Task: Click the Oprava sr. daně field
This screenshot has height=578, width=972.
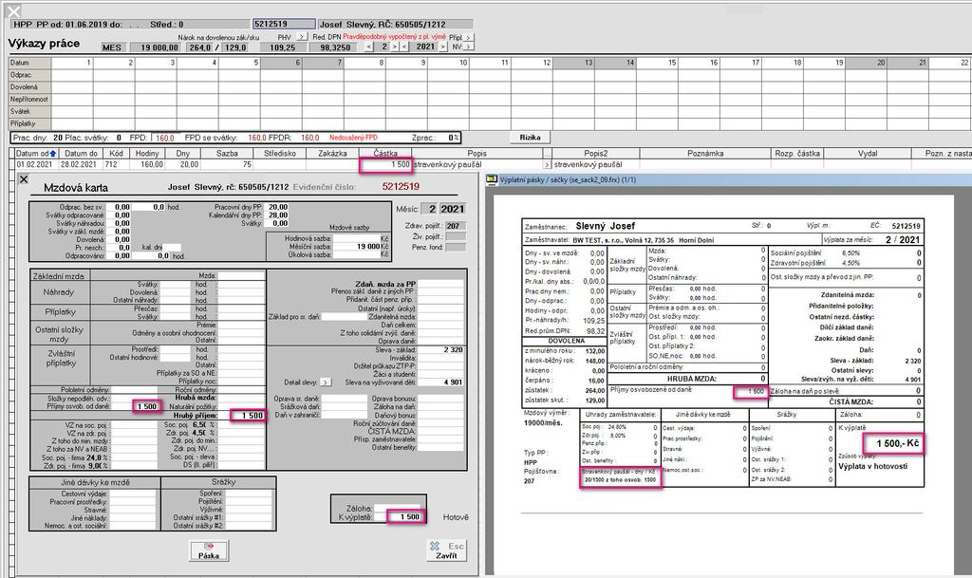Action: click(345, 399)
